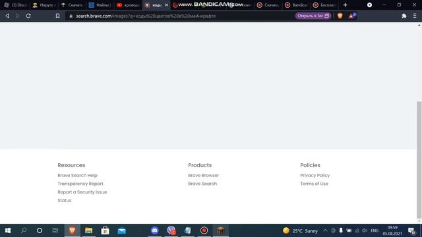Viewport: 422px width, 237px height.
Task: Open the weather widget 25°C Sunny
Action: (x=300, y=230)
